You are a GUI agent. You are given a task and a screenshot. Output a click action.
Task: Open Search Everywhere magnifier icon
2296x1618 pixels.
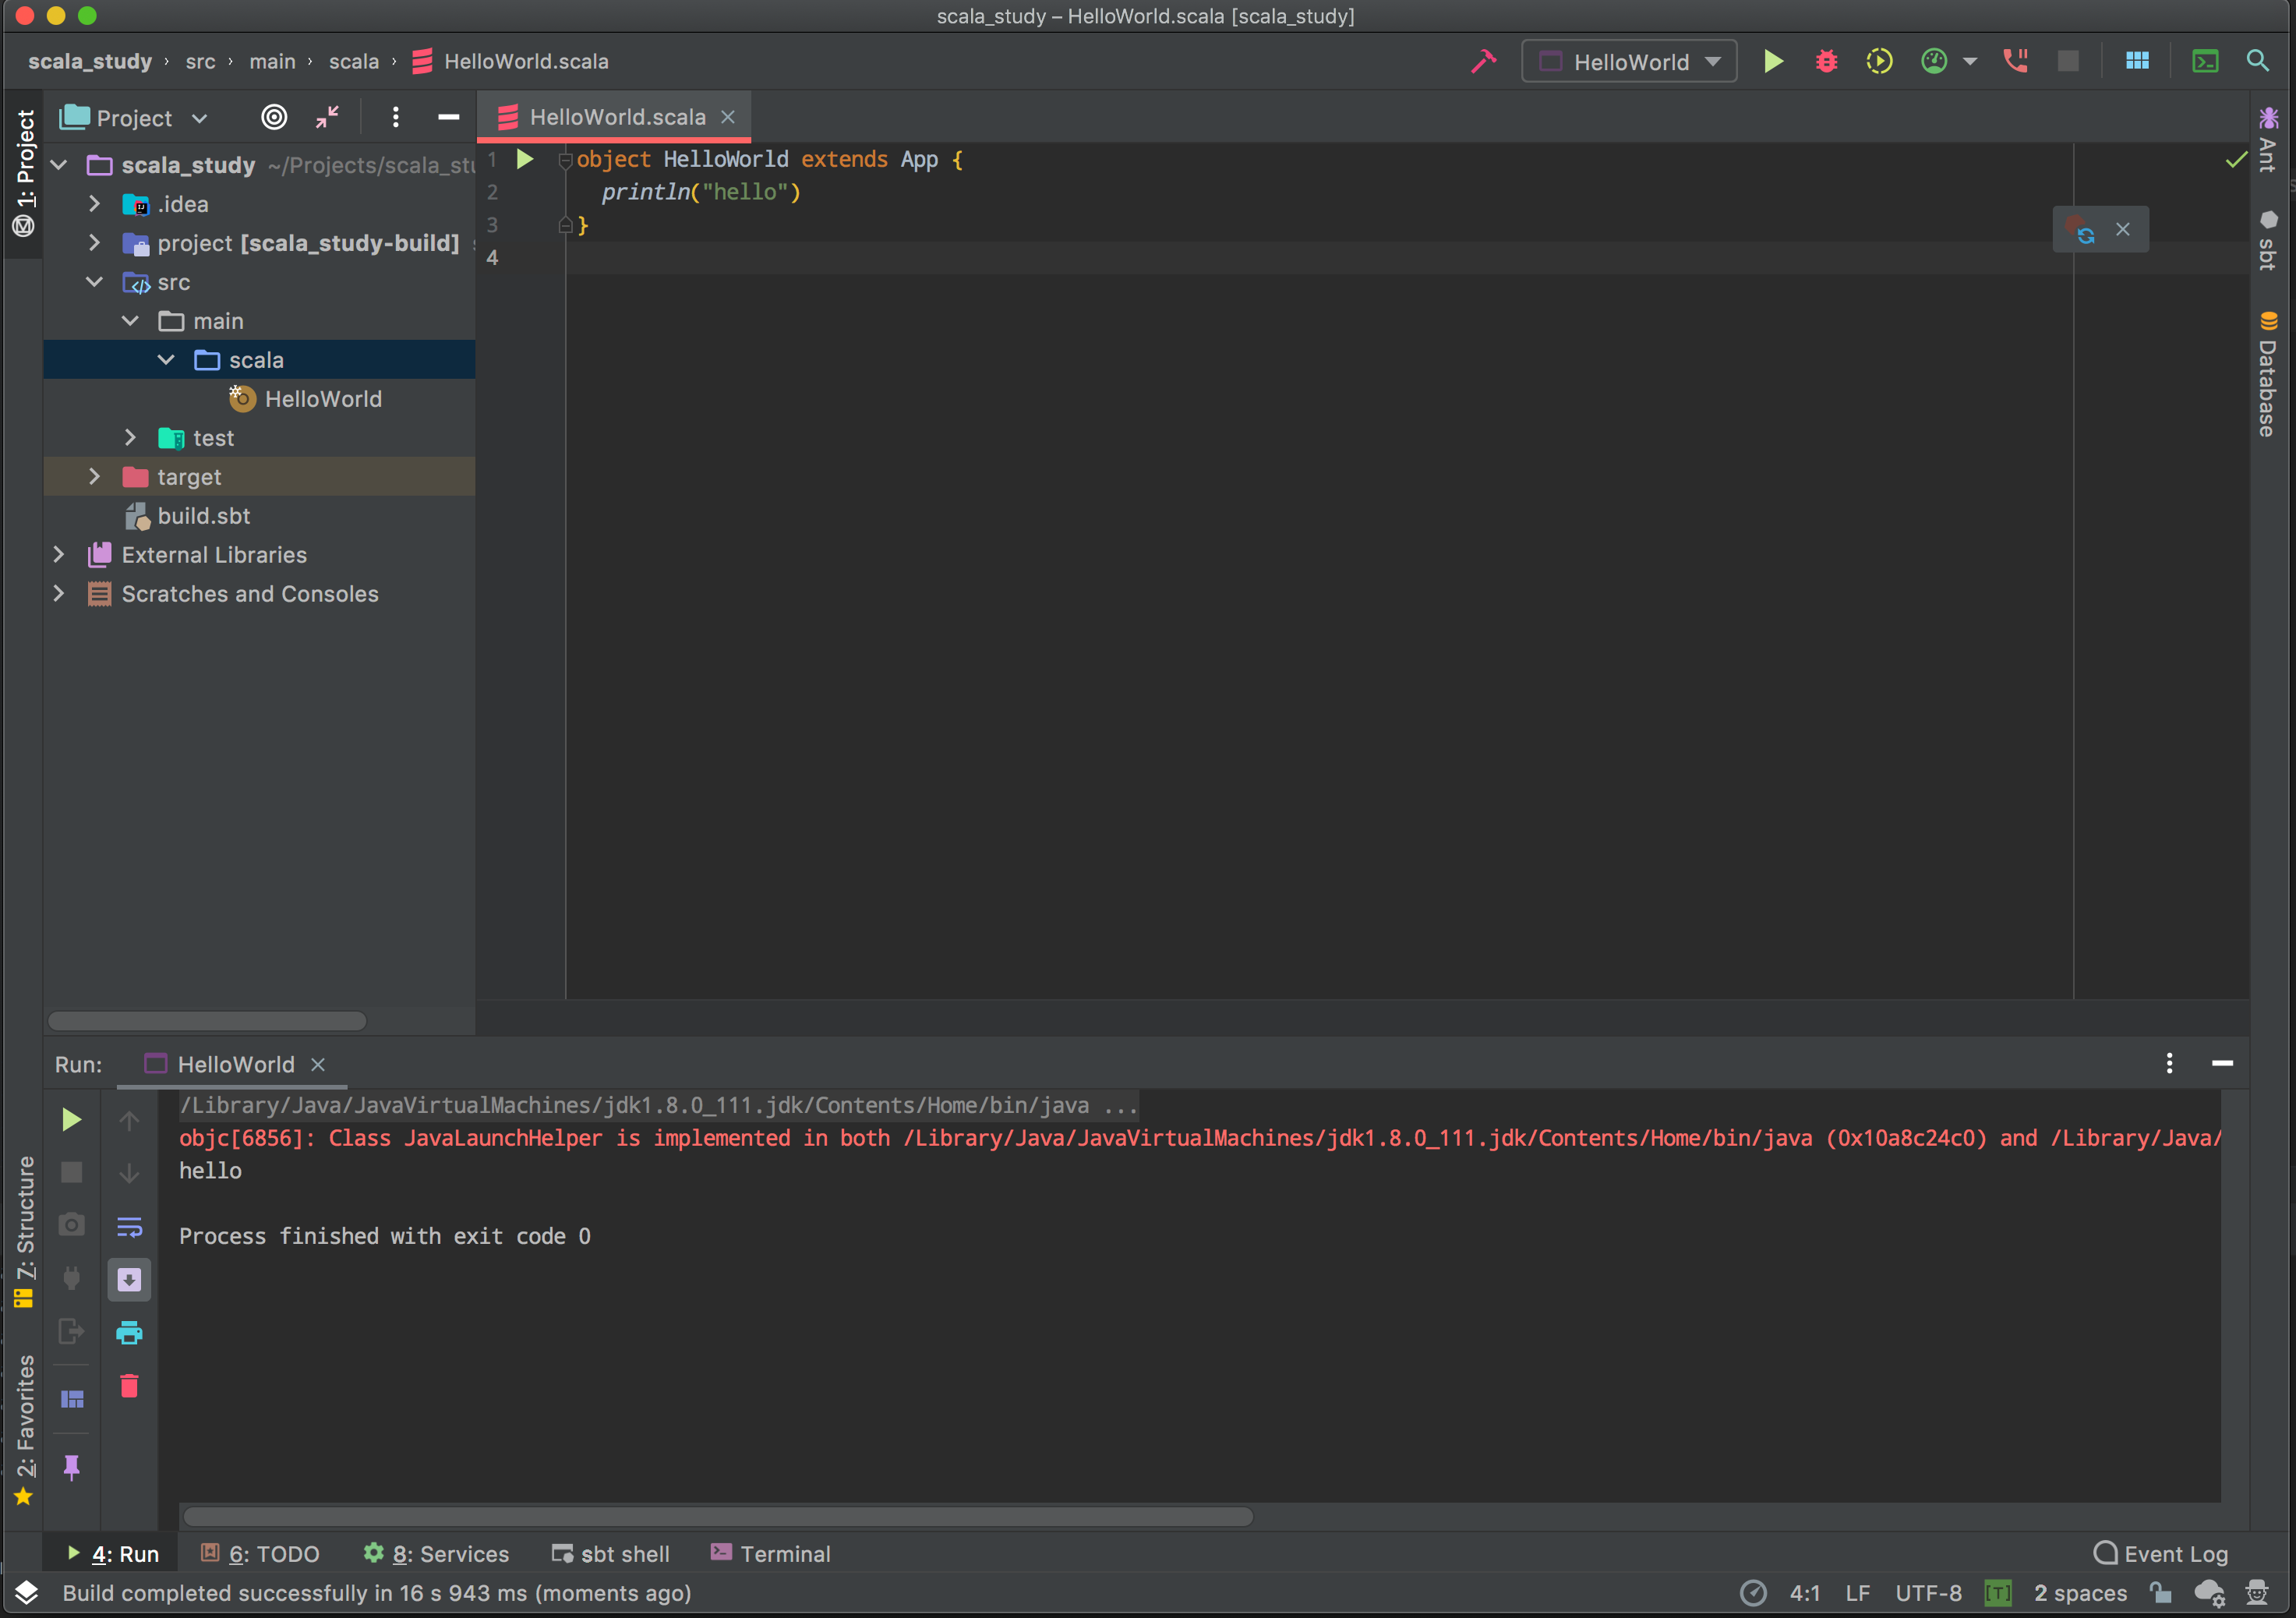click(2257, 62)
